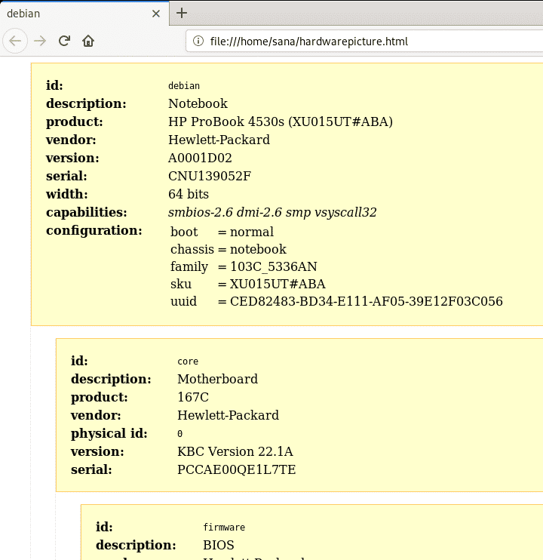Close the debian tab
Screen dimensions: 543x560
pos(156,14)
